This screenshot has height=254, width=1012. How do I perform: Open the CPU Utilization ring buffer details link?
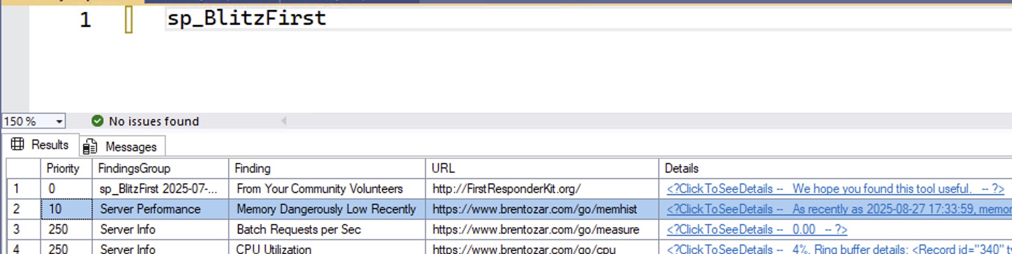839,249
